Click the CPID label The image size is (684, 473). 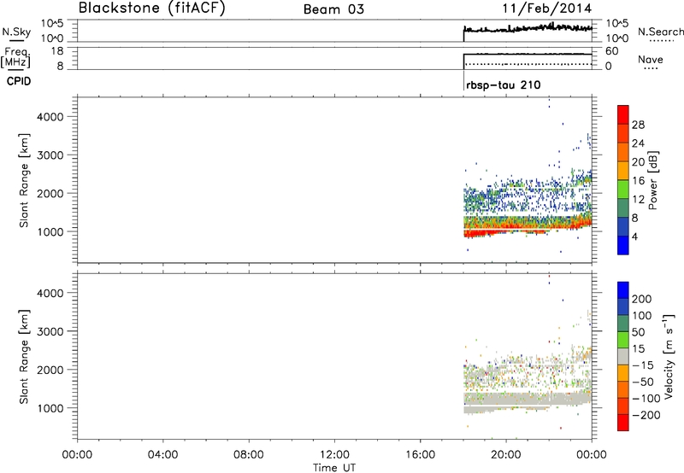tap(19, 81)
